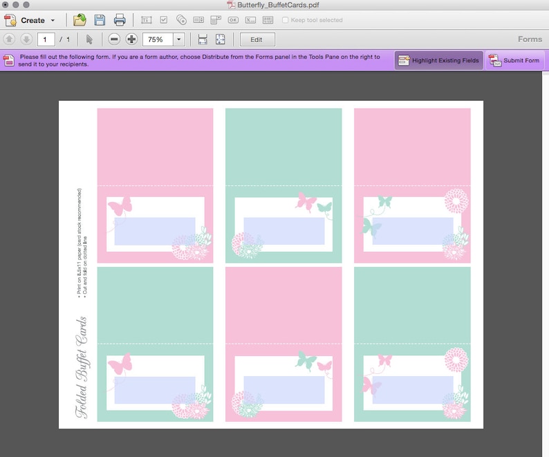The image size is (549, 457).
Task: Expand the Create dropdown arrow
Action: click(53, 20)
